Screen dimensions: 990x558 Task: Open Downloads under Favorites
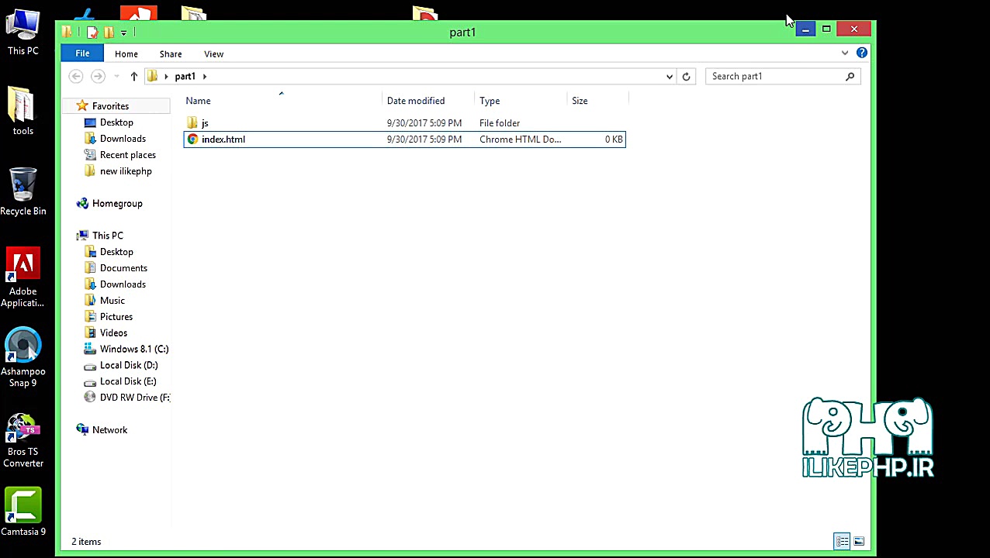[x=123, y=139]
